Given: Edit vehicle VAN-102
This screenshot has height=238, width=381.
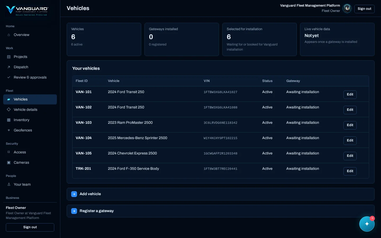Looking at the screenshot, I should [350, 110].
